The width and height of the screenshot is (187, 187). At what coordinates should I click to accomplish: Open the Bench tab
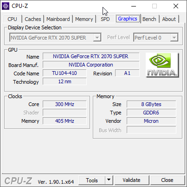[149, 19]
